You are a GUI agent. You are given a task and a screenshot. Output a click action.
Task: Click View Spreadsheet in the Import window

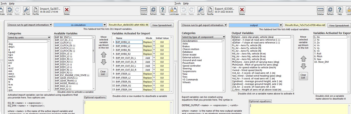(x=162, y=25)
